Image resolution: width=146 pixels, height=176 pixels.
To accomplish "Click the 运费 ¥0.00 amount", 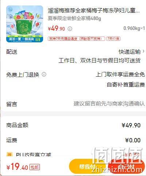I will click(133, 140).
